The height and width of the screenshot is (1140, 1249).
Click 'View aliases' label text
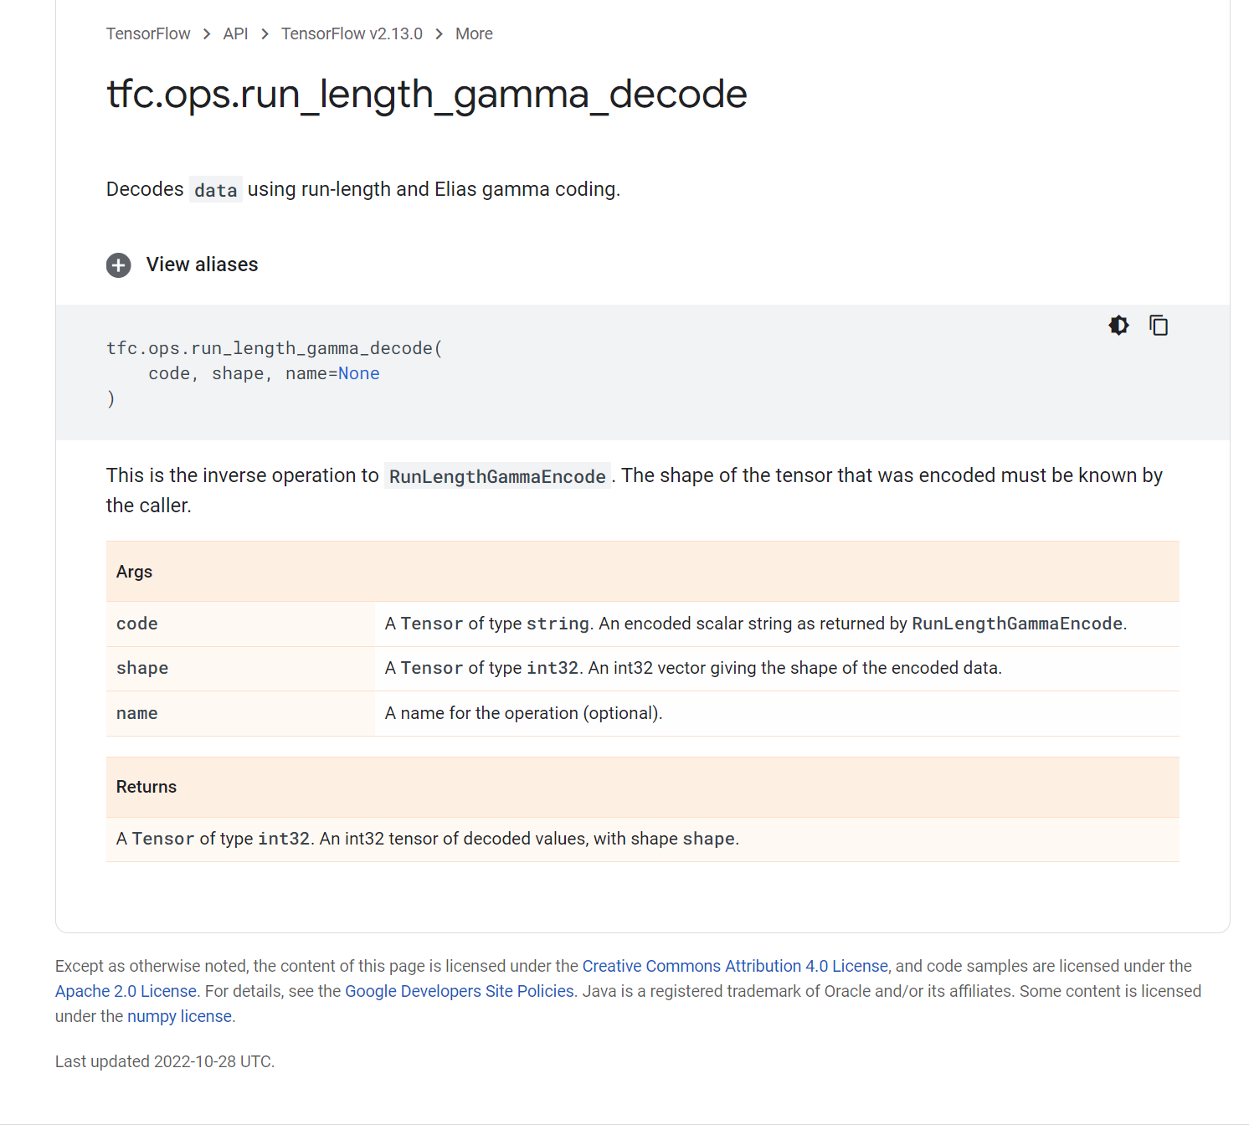click(202, 264)
